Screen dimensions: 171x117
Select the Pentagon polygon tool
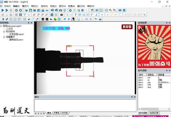(x=139, y=15)
